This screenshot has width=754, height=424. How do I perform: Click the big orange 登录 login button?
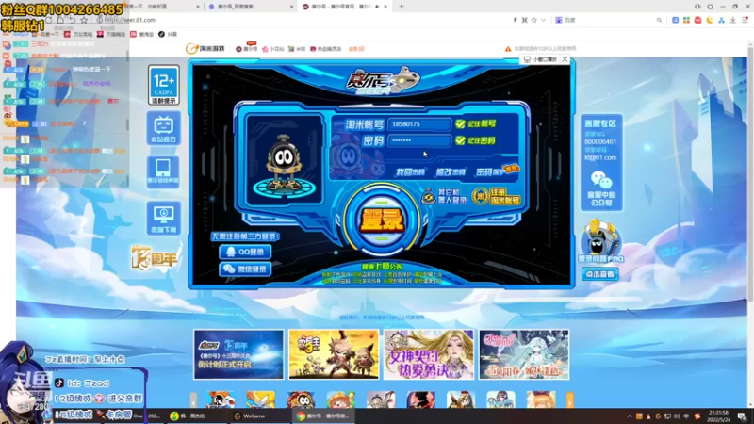tap(382, 220)
